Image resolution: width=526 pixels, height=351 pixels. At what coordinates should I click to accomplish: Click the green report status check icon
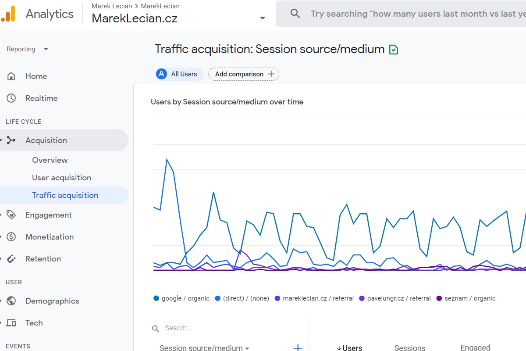pyautogui.click(x=394, y=50)
